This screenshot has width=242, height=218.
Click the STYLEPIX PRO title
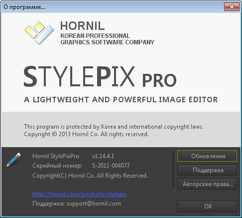click(x=100, y=76)
